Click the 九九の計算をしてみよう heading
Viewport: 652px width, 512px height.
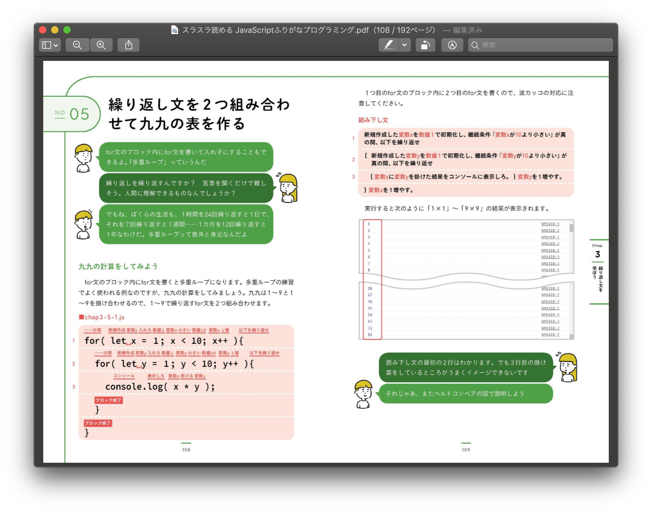118,266
